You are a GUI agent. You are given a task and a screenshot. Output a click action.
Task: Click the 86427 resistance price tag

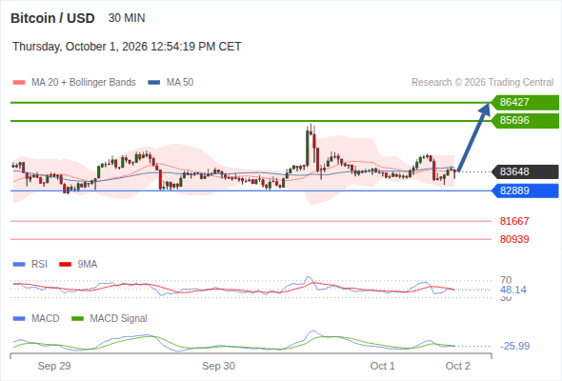pos(525,103)
